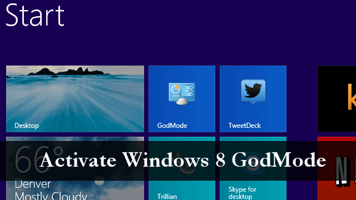
Task: Open the red Netflix tile
Action: (x=337, y=168)
